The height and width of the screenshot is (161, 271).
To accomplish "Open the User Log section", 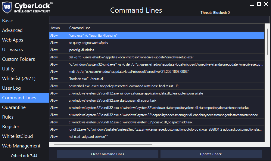I will (x=11, y=88).
